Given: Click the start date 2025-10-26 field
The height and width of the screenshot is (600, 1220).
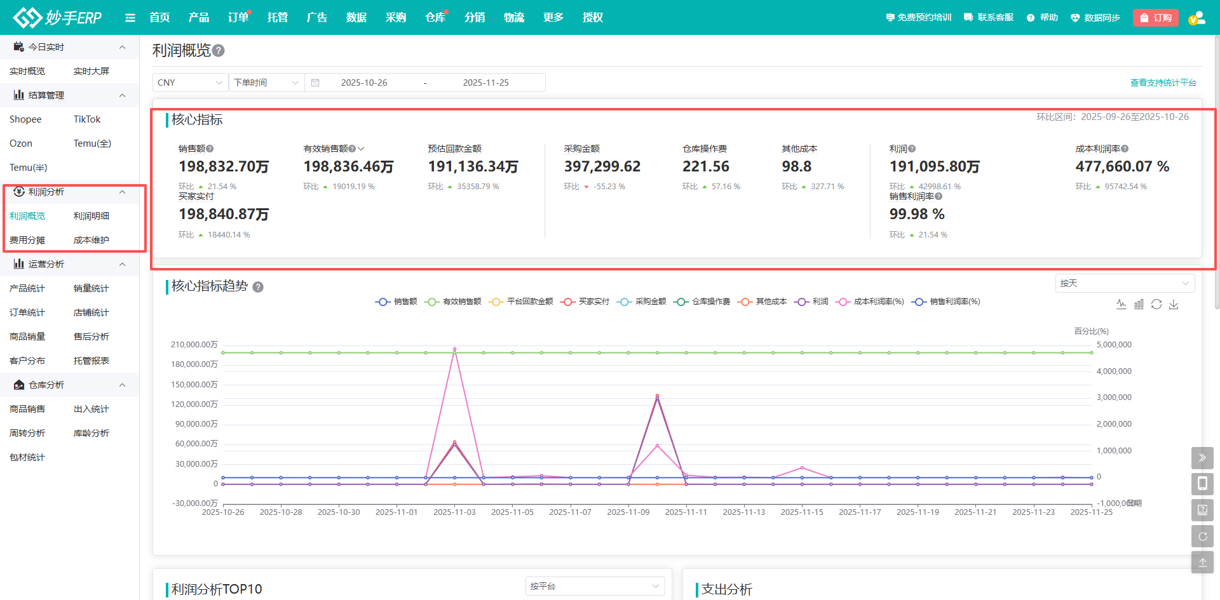Looking at the screenshot, I should coord(364,83).
